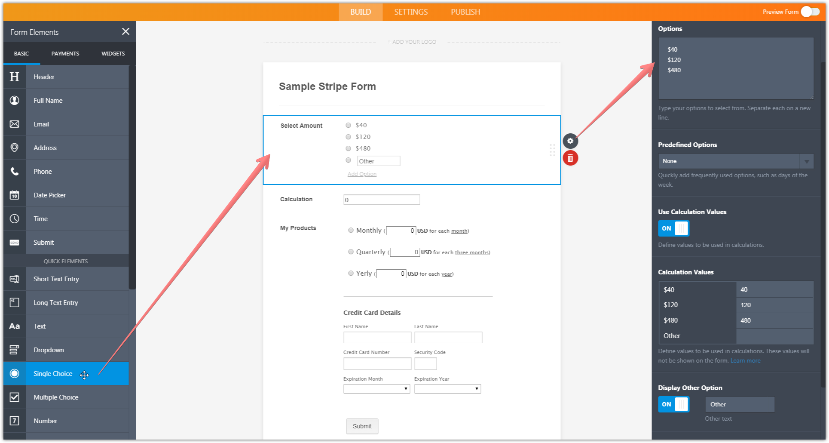Select the $120 radio button
This screenshot has width=829, height=443.
pos(348,136)
